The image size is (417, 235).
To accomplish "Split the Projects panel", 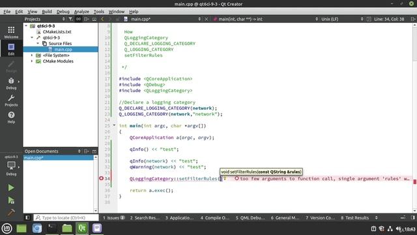I will point(86,19).
